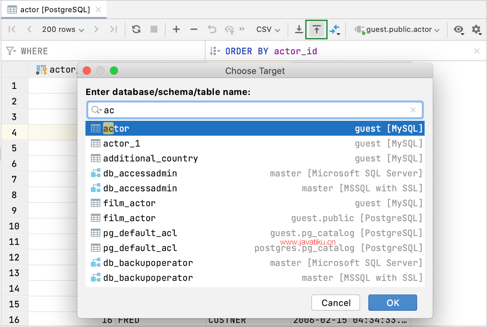Image resolution: width=487 pixels, height=327 pixels.
Task: Add a new row with plus icon
Action: 176,30
